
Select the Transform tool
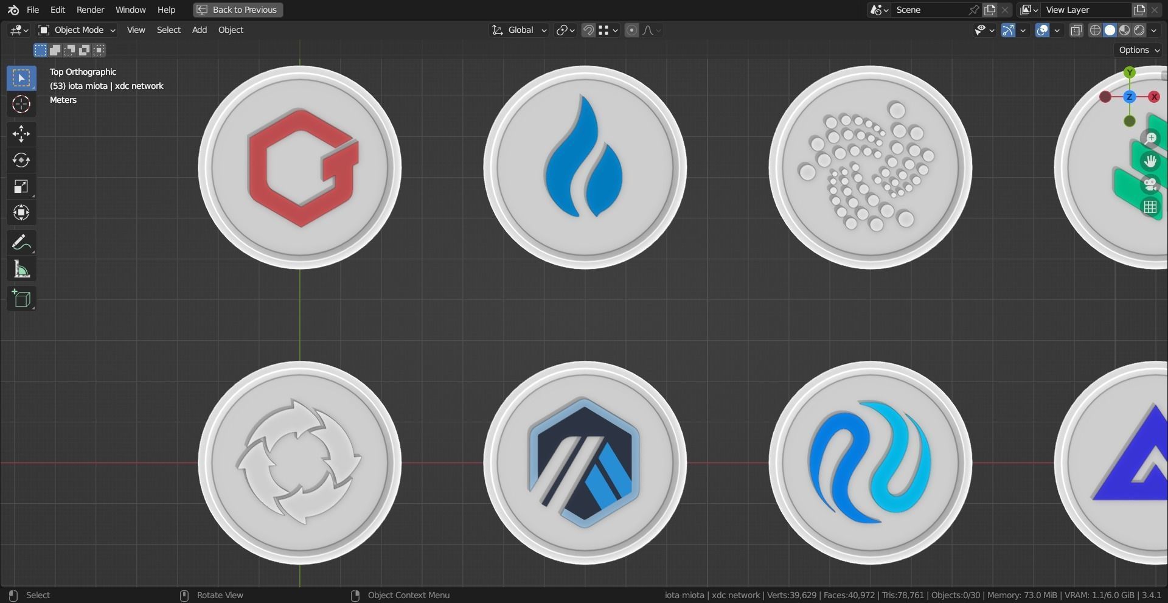coord(21,212)
